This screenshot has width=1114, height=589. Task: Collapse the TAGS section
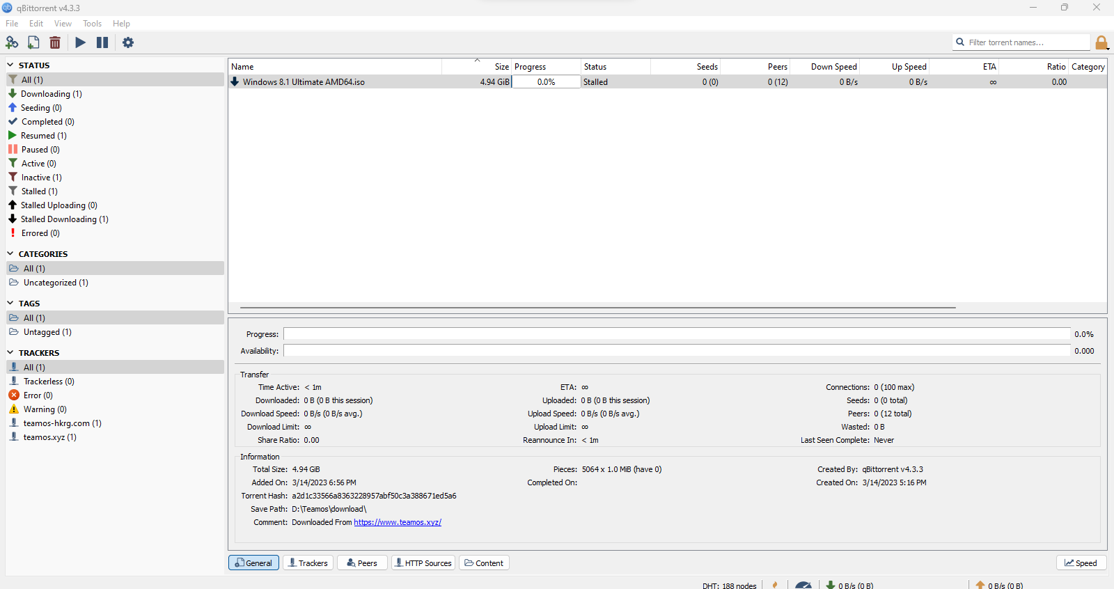10,303
